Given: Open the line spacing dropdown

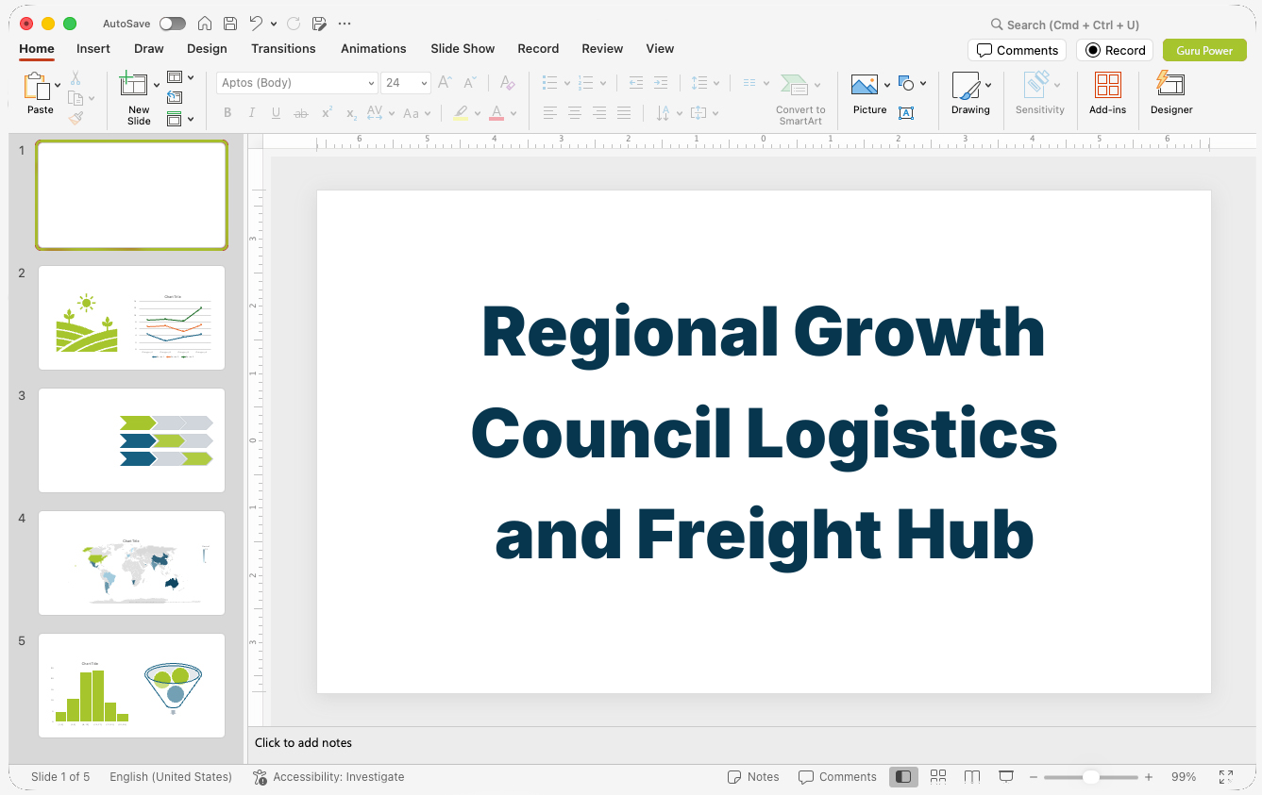Looking at the screenshot, I should 717,83.
